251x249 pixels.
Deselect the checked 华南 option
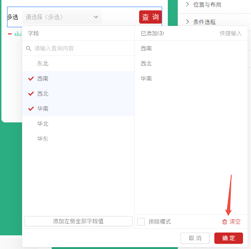[x=78, y=109]
